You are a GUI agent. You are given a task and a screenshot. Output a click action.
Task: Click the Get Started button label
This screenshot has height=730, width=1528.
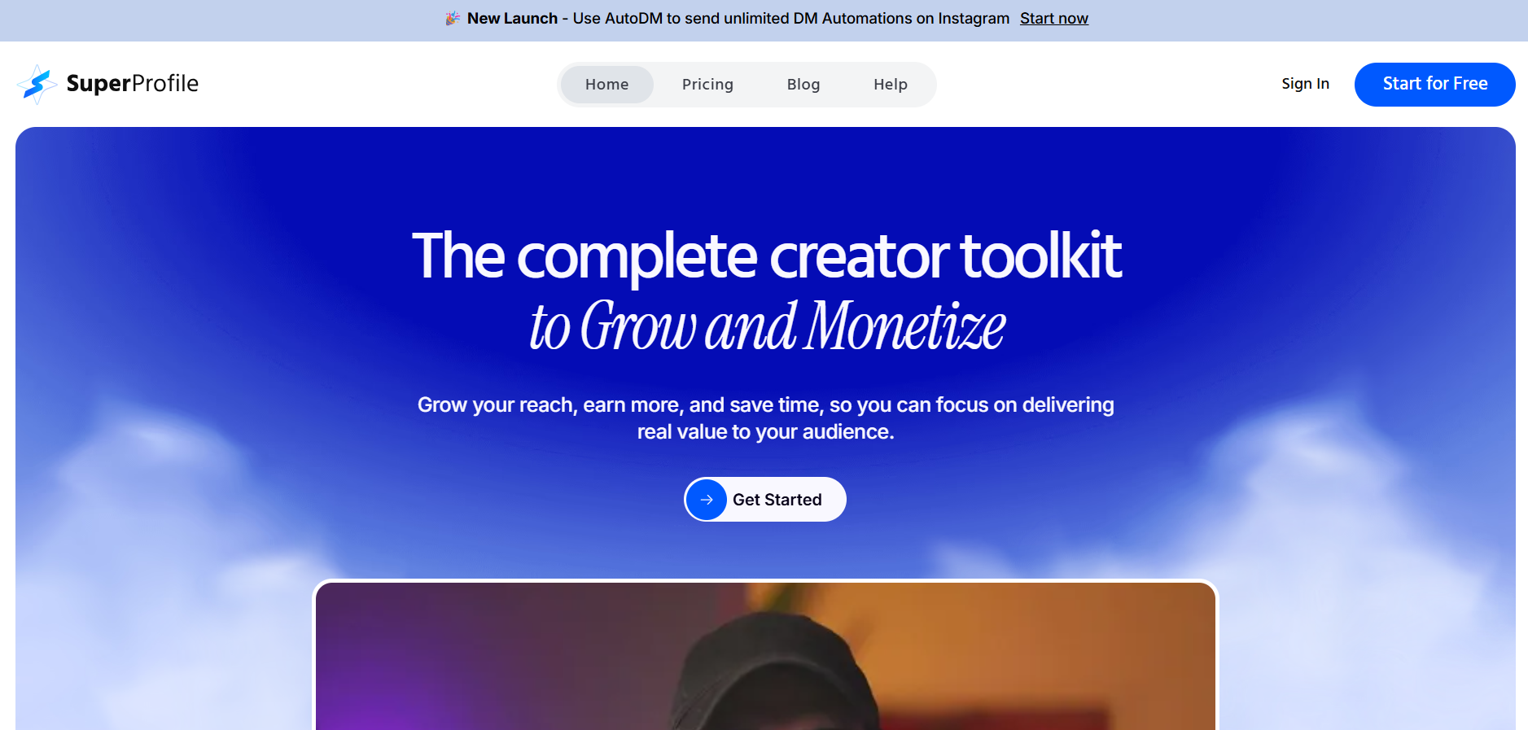pos(777,500)
